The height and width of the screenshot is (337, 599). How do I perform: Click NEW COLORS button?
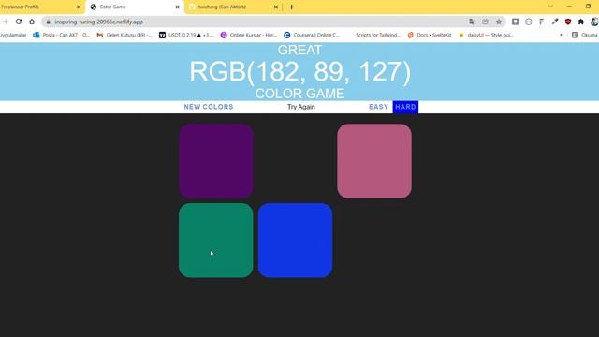[x=209, y=107]
